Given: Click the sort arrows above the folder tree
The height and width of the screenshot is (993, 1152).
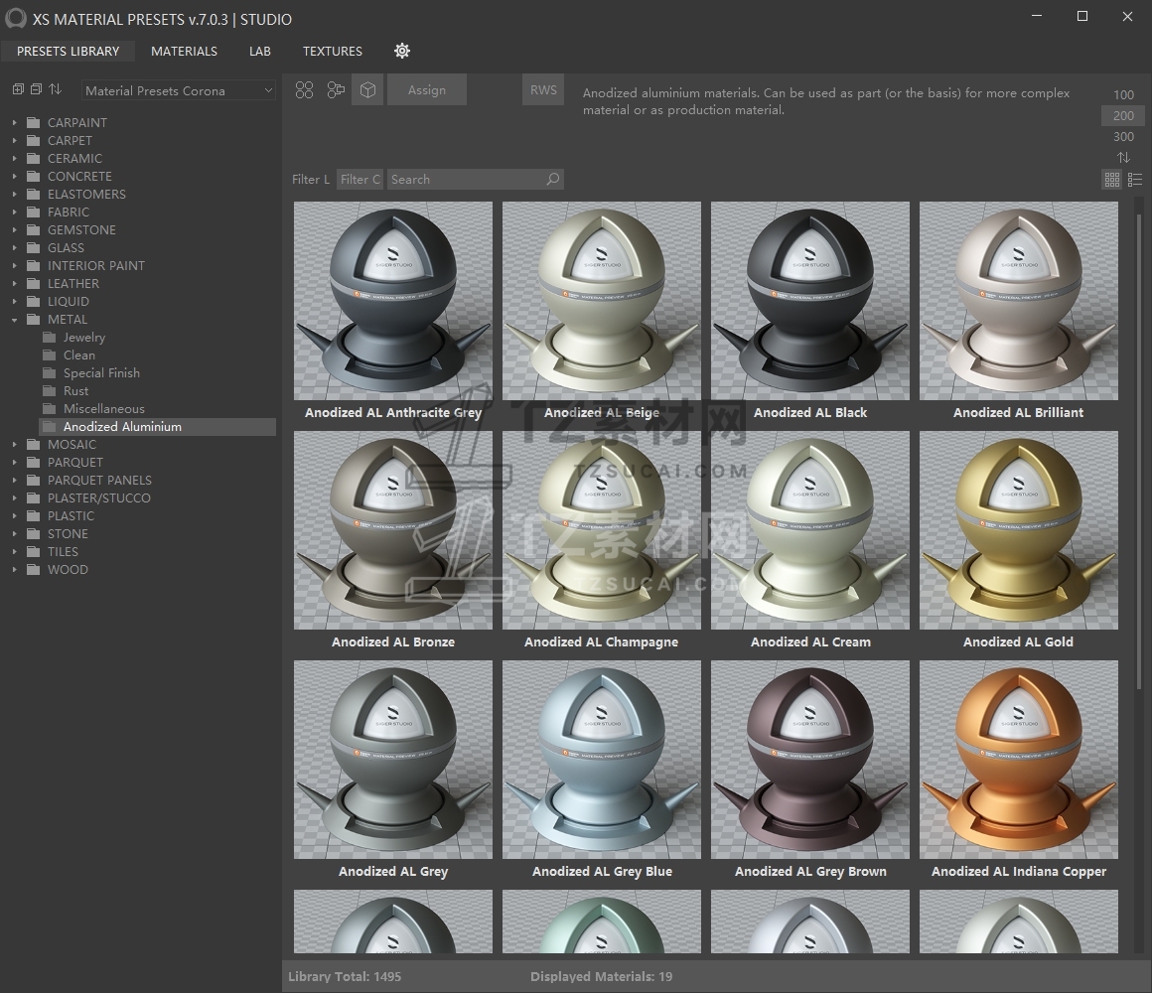Looking at the screenshot, I should [x=56, y=89].
